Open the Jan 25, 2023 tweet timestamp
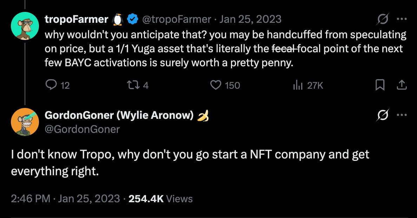 point(250,19)
